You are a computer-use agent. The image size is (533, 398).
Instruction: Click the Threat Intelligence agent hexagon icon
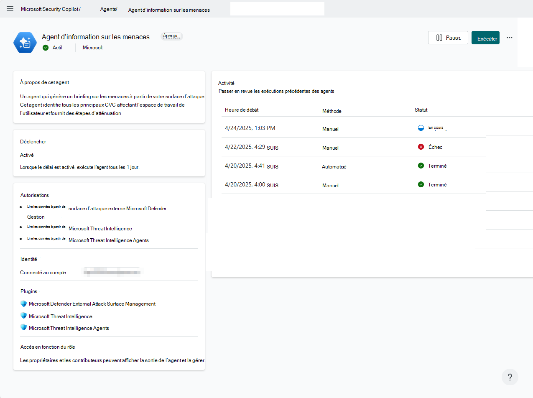[x=25, y=43]
